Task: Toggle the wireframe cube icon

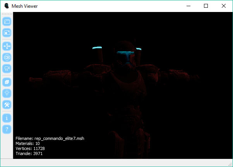Action: point(7,82)
